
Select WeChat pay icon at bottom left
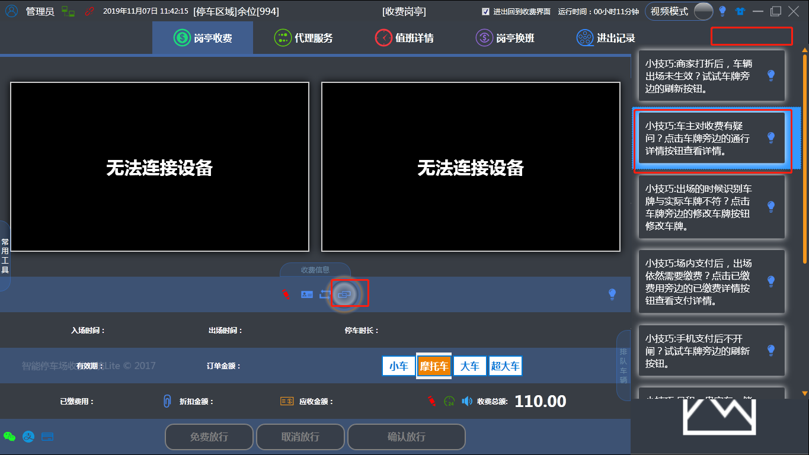point(9,437)
